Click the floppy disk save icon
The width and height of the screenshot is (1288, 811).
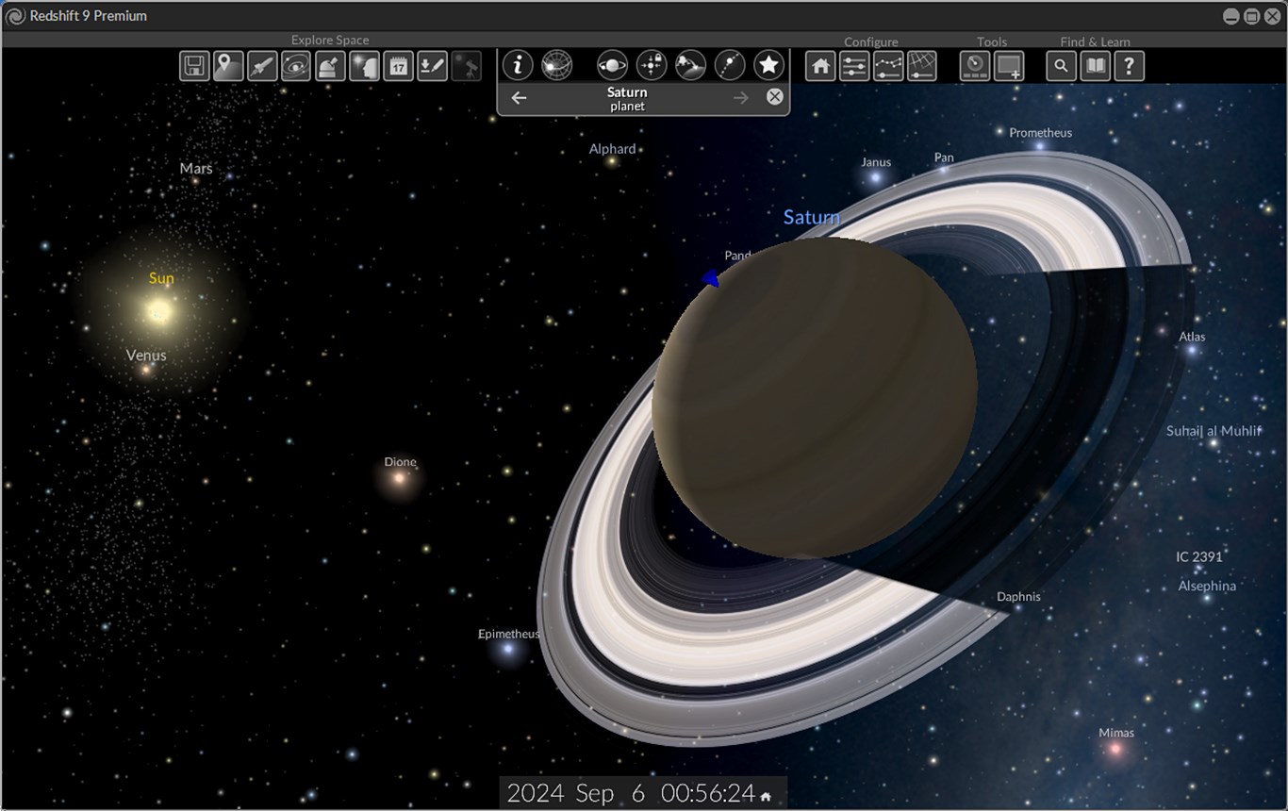pos(194,66)
